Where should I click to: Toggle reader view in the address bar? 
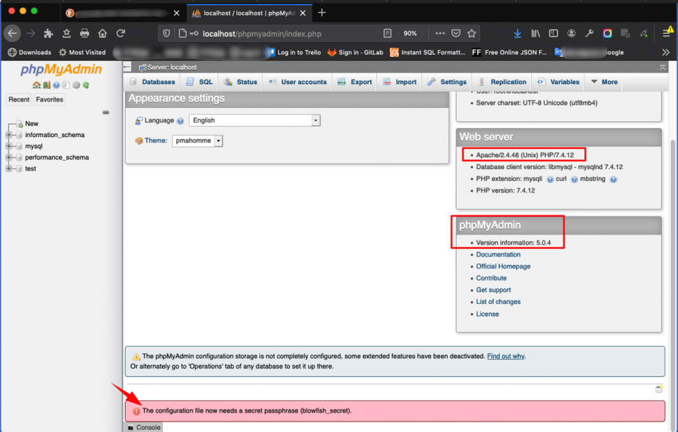(387, 33)
